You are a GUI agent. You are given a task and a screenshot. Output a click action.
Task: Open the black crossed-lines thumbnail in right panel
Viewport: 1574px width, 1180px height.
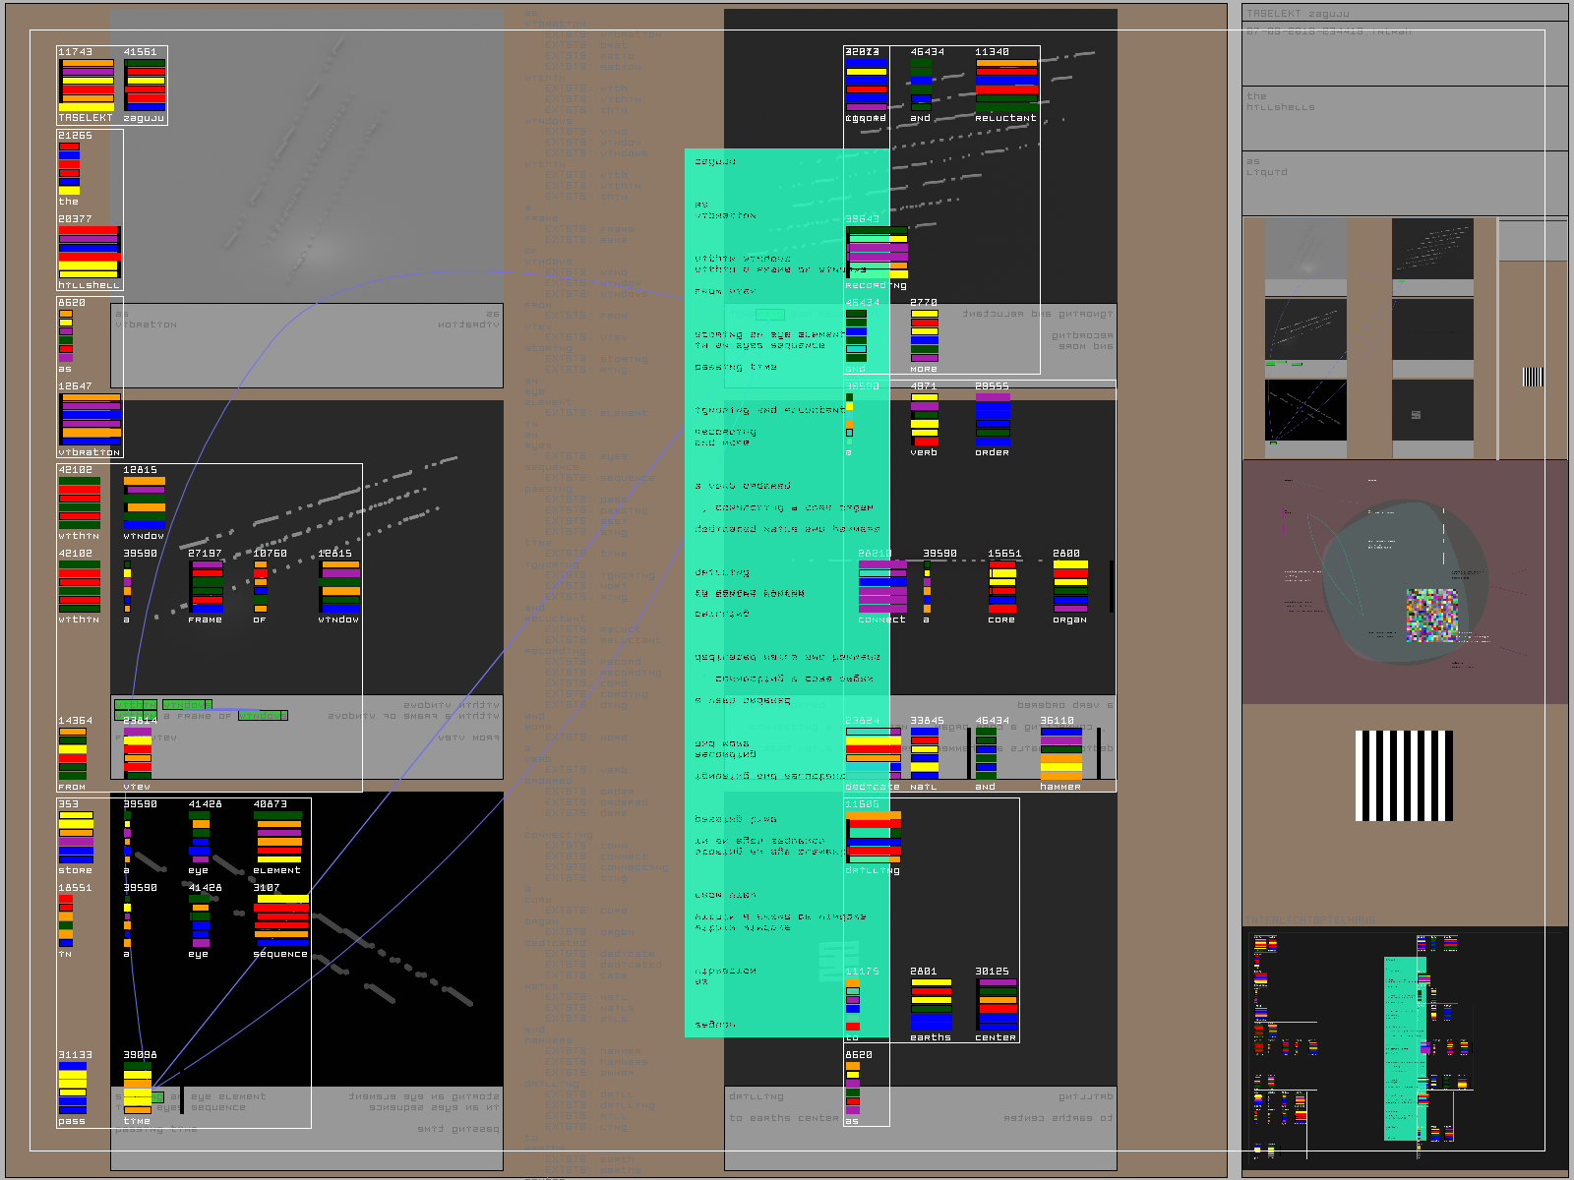(1305, 410)
